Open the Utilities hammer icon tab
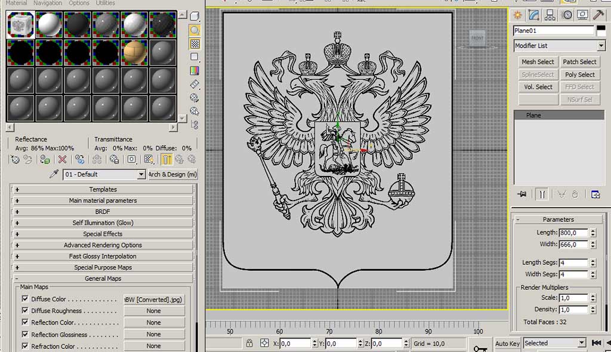Image resolution: width=611 pixels, height=352 pixels. pyautogui.click(x=598, y=15)
